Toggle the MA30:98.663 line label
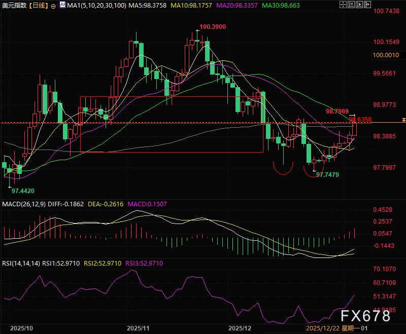This screenshot has height=334, width=406. point(281,6)
